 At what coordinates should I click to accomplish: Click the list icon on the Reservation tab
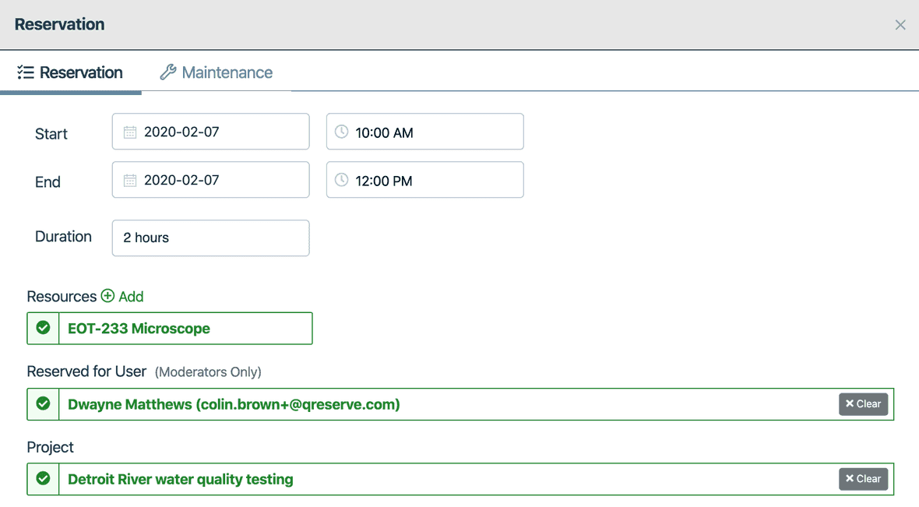point(26,72)
